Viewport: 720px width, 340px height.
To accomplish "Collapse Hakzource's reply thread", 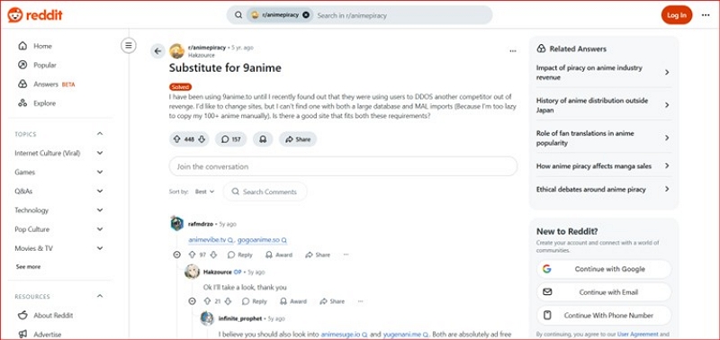I will 192,301.
